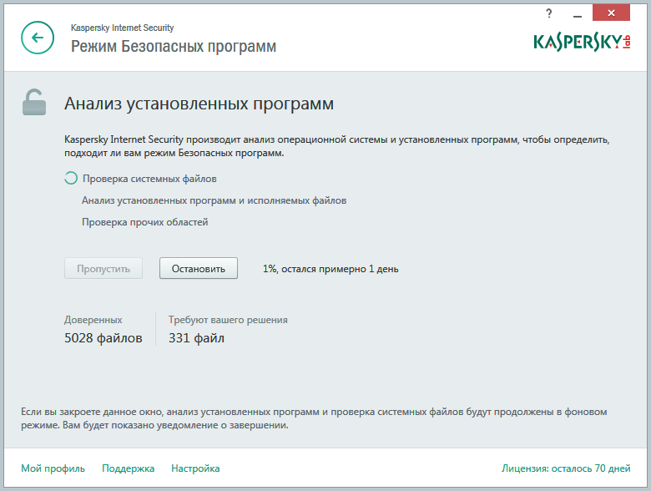
Task: Click title 'Режим Безопасных программ'
Action: click(174, 47)
